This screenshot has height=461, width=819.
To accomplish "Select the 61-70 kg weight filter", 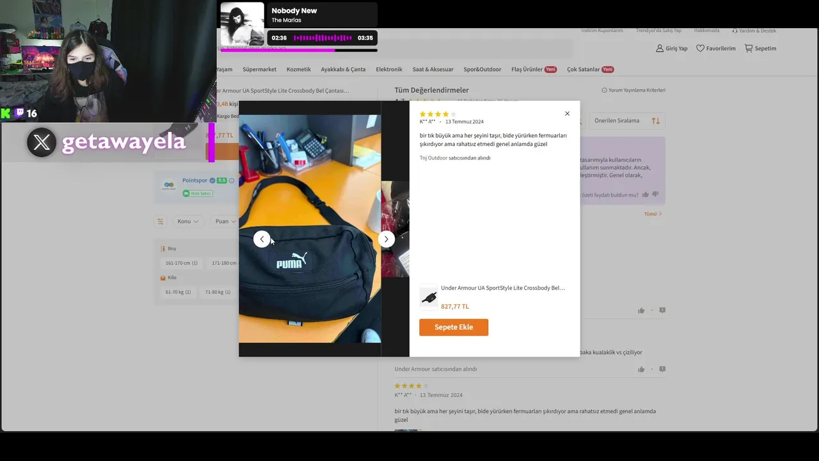I will (x=179, y=292).
